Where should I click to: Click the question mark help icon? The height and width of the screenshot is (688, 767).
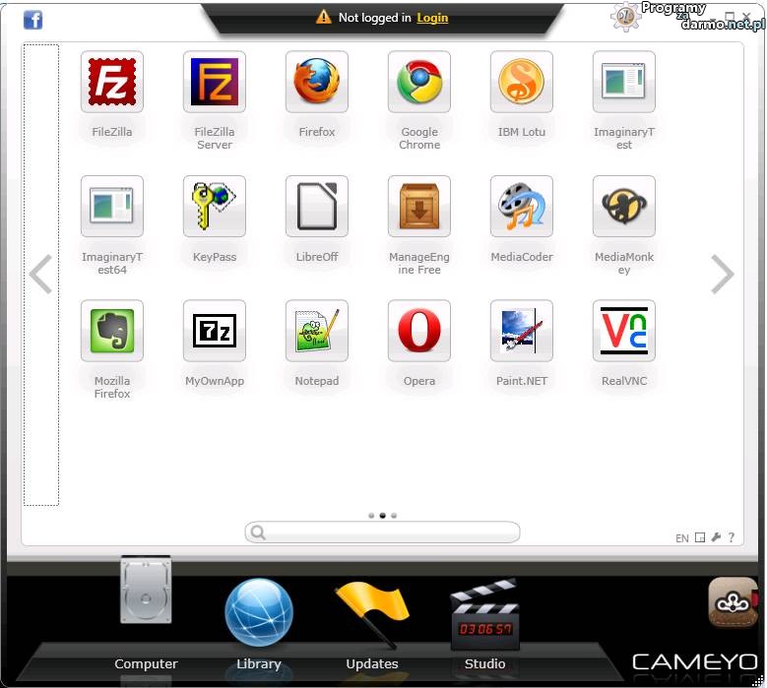[x=732, y=537]
